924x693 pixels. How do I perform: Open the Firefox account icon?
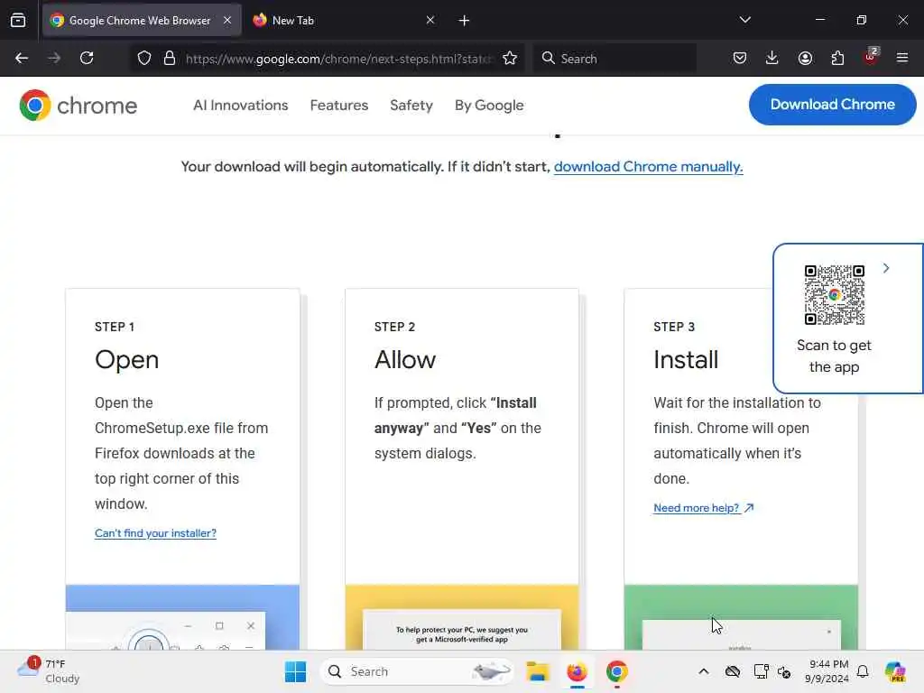point(805,58)
